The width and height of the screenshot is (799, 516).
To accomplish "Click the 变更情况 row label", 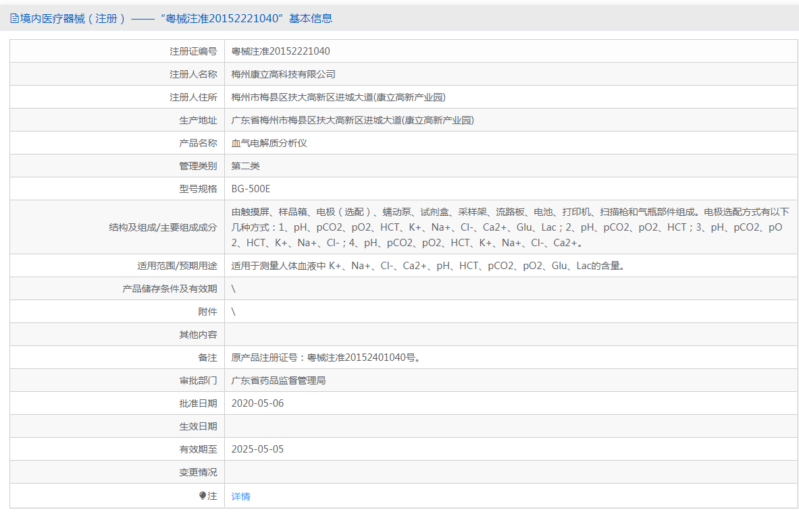I will click(x=198, y=472).
